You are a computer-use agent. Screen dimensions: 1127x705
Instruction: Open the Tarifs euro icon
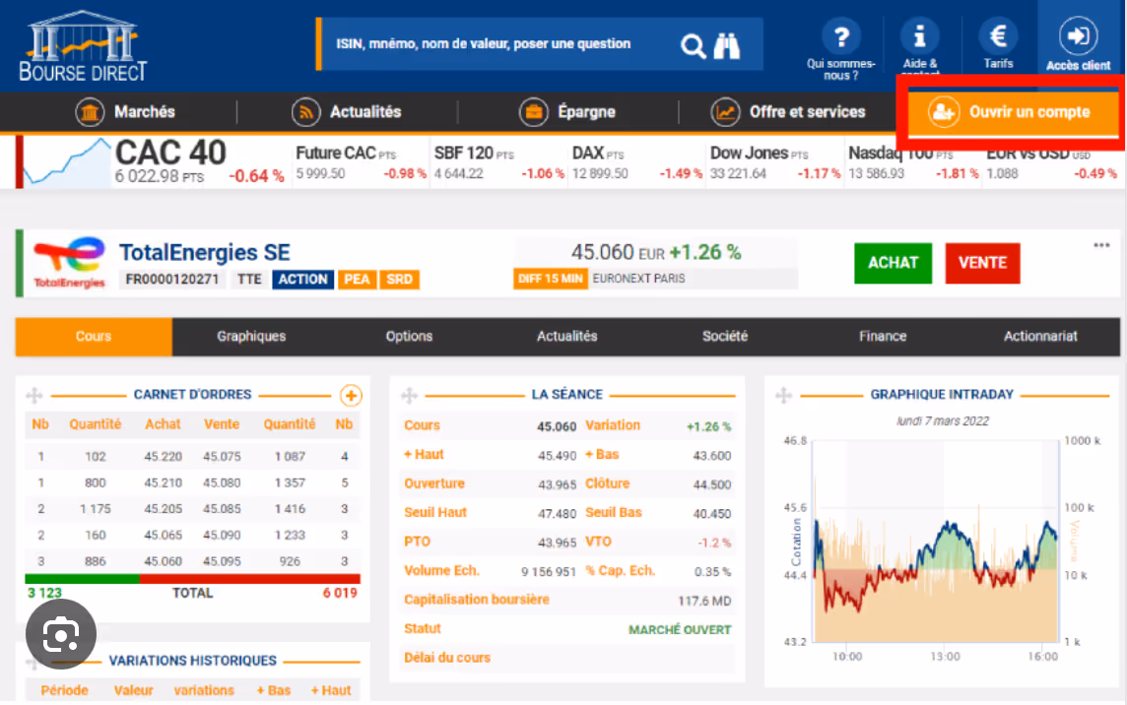(x=998, y=35)
